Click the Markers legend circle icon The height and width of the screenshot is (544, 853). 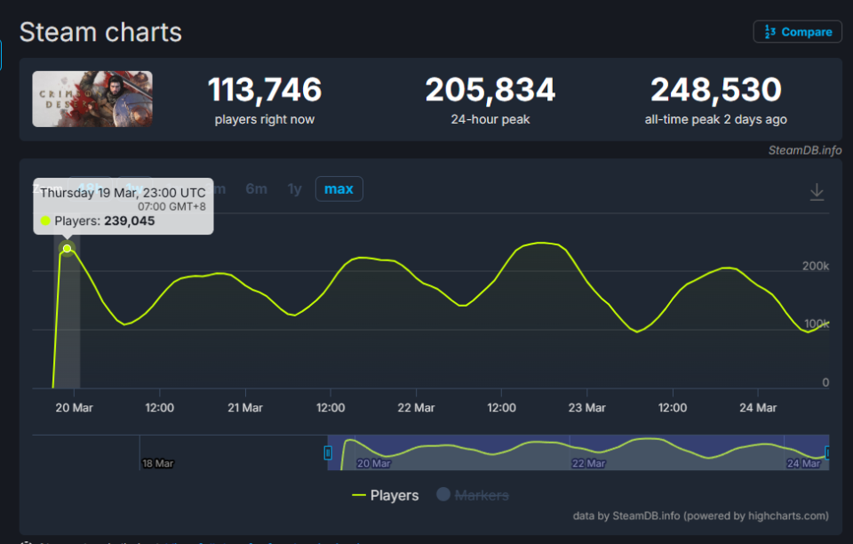pos(443,494)
